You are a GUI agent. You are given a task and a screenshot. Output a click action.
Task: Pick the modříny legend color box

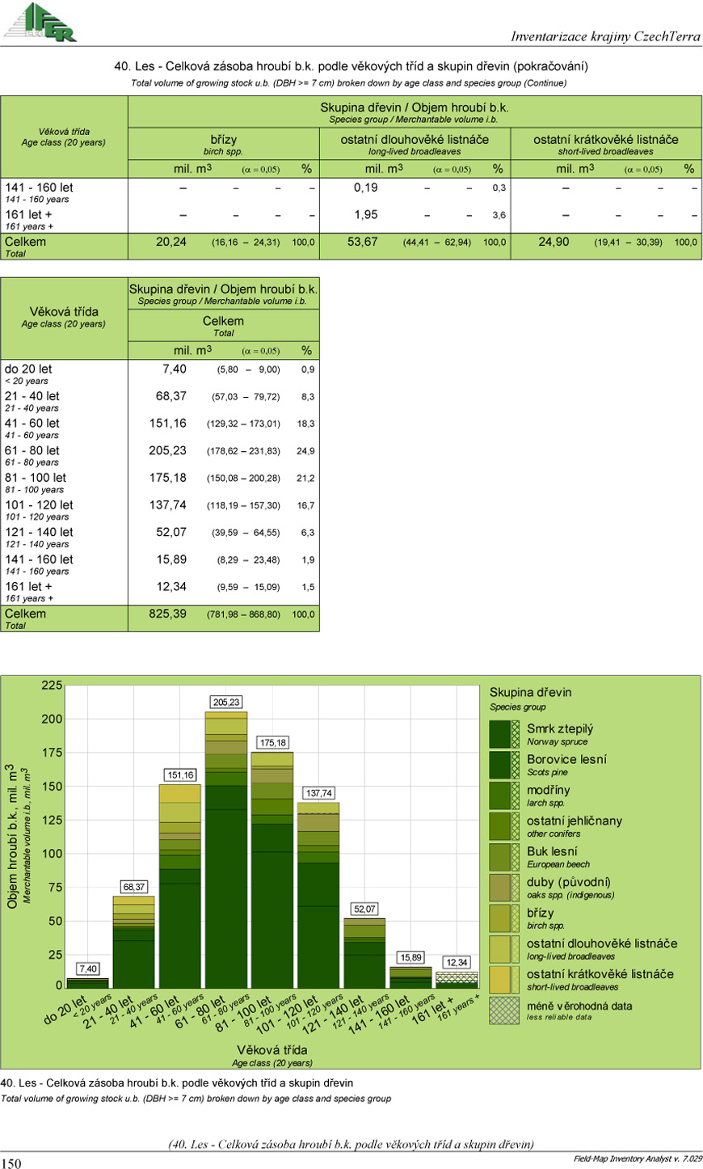tap(504, 796)
